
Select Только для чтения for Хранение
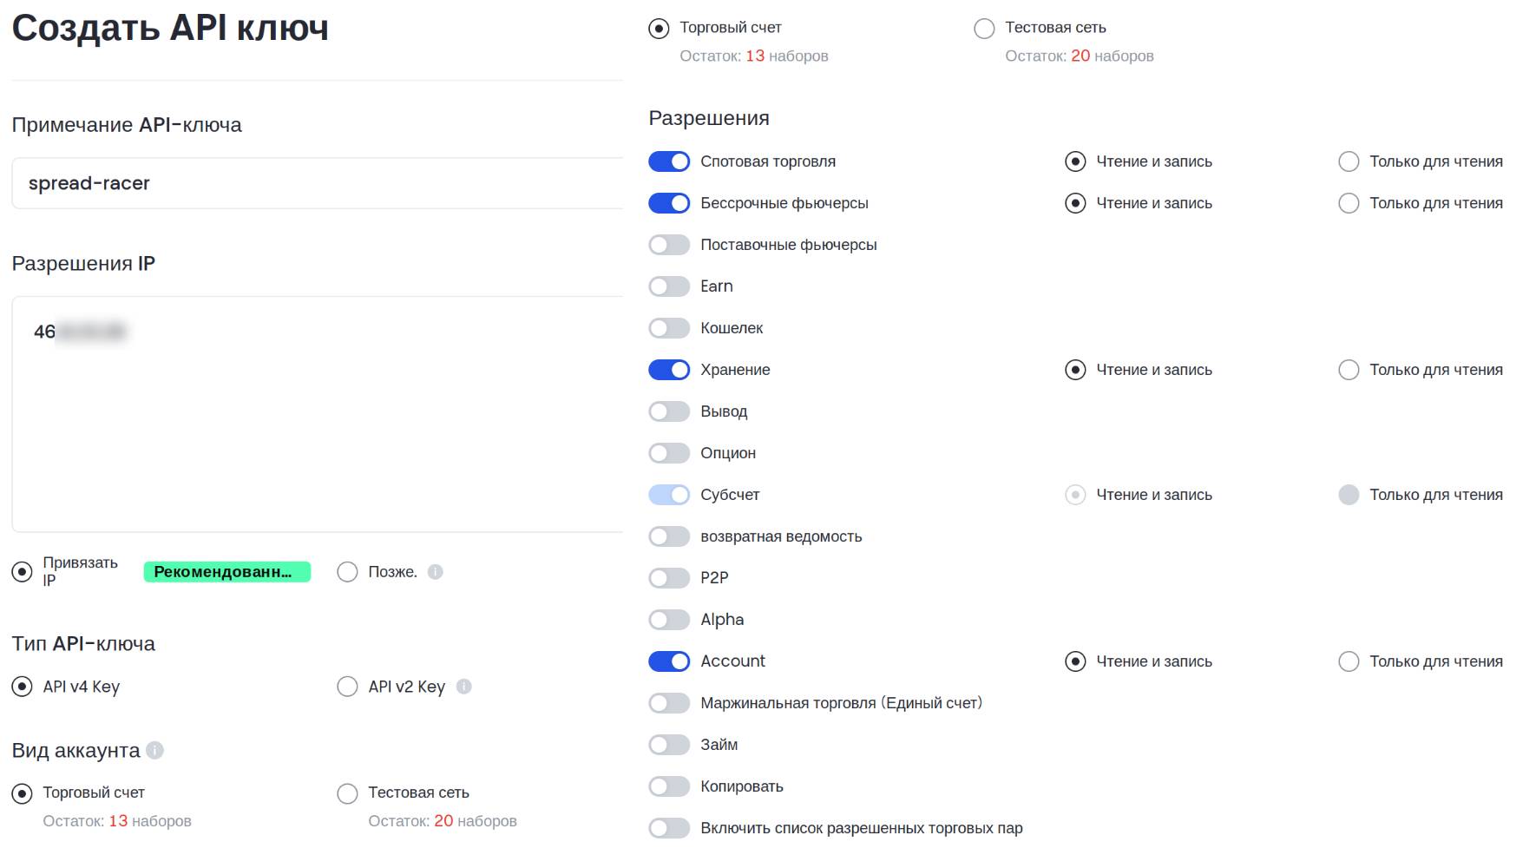[1349, 370]
